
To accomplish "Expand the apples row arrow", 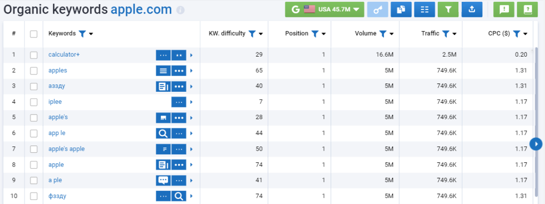I will click(x=191, y=71).
